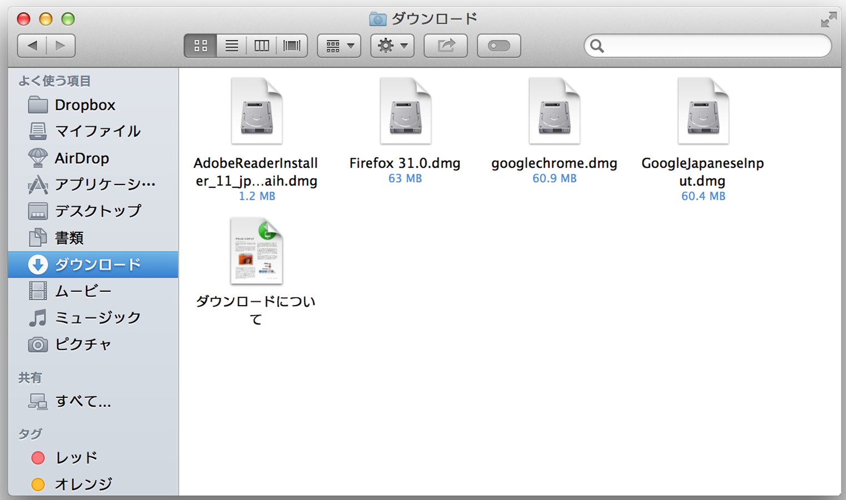Click the Edit Tags toolbar button
Viewport: 846px width, 500px height.
pos(498,46)
